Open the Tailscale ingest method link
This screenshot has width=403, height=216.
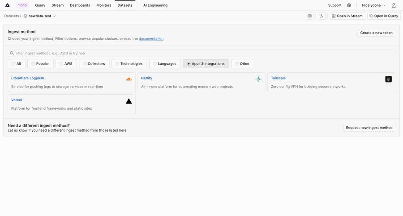(278, 78)
